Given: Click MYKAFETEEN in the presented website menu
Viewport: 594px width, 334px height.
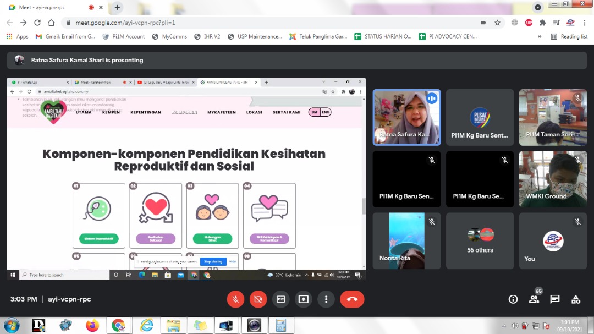Looking at the screenshot, I should pyautogui.click(x=222, y=112).
